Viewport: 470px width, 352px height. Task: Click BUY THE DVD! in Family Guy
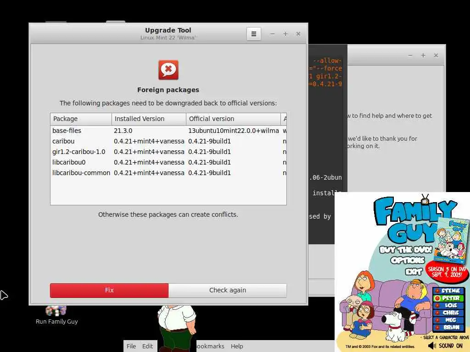(x=406, y=250)
